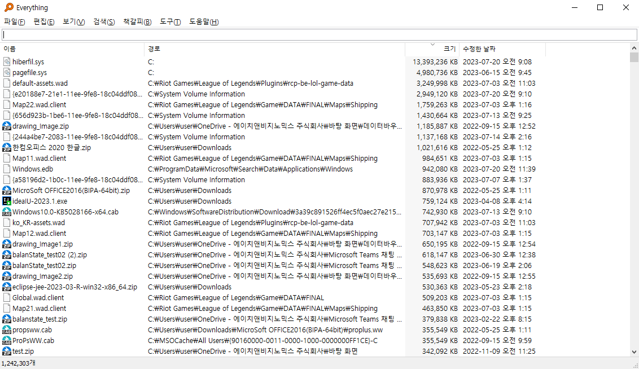Click the hiberfil.sys file icon

tap(7, 62)
